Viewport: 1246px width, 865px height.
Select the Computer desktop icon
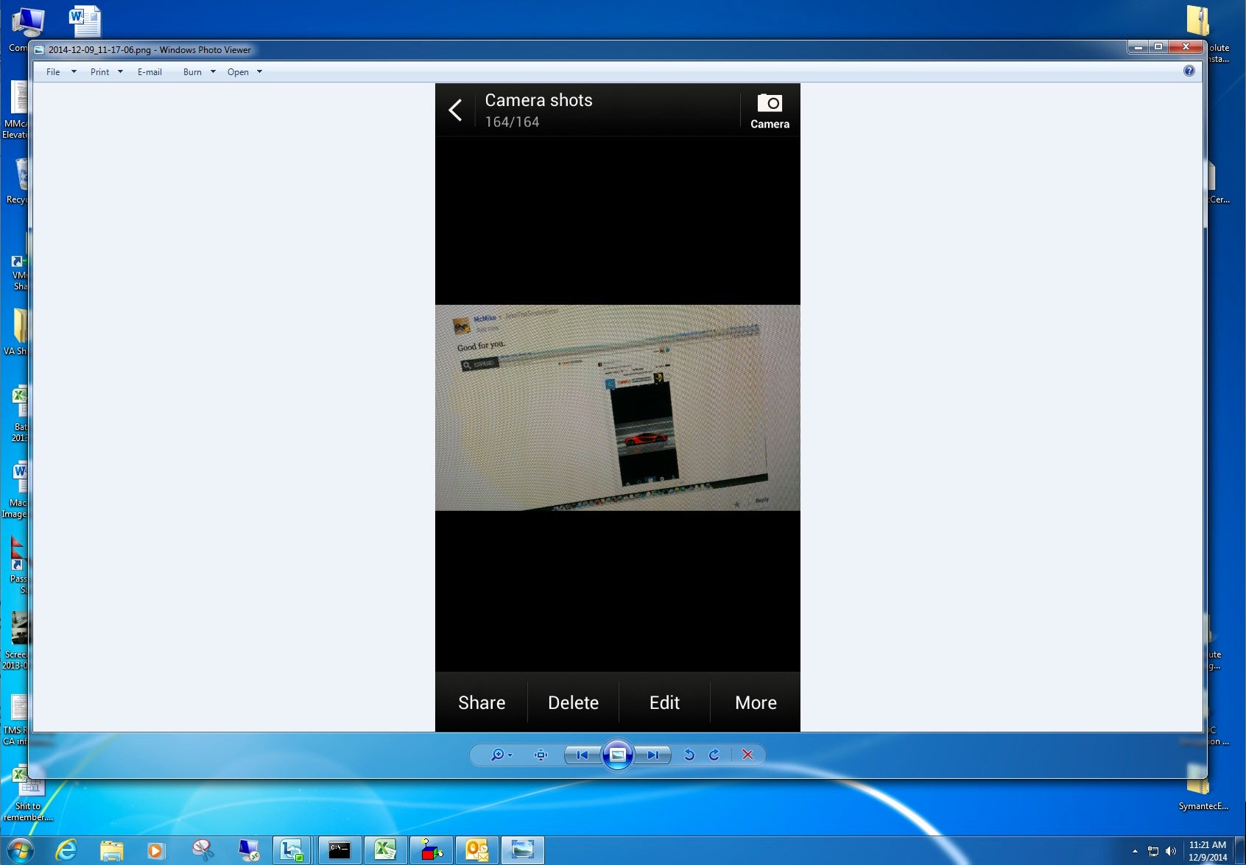(x=27, y=29)
